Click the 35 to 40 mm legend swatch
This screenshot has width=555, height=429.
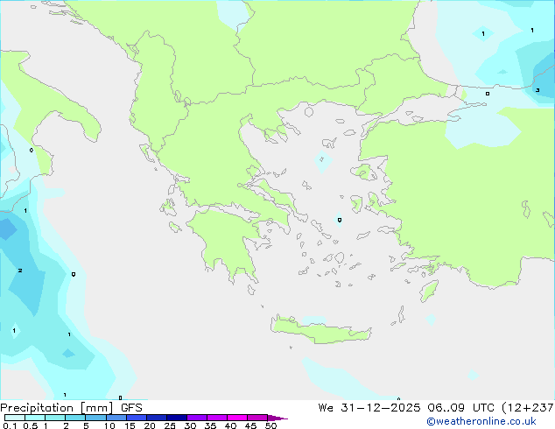(x=217, y=418)
